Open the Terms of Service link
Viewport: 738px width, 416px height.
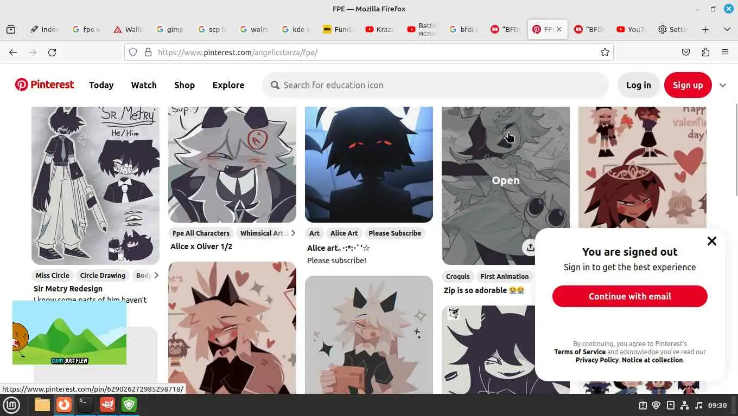[580, 352]
